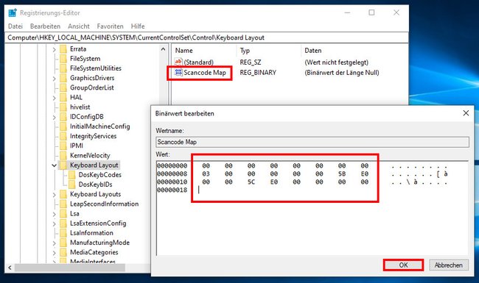Click the LeapSecondInformation folder icon

click(63, 204)
